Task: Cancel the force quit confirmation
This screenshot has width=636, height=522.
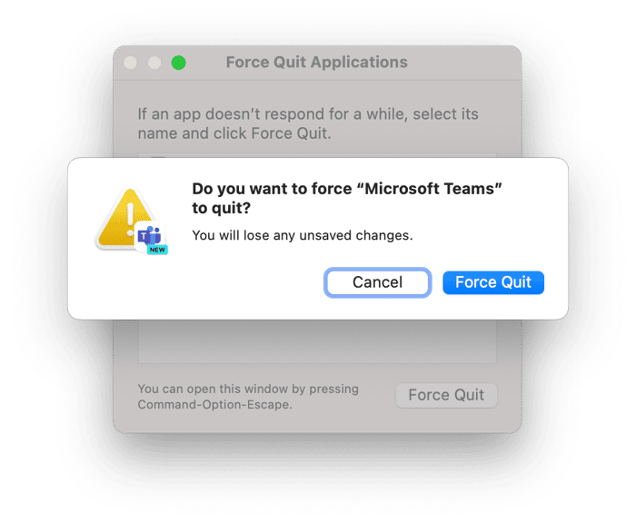Action: coord(377,282)
